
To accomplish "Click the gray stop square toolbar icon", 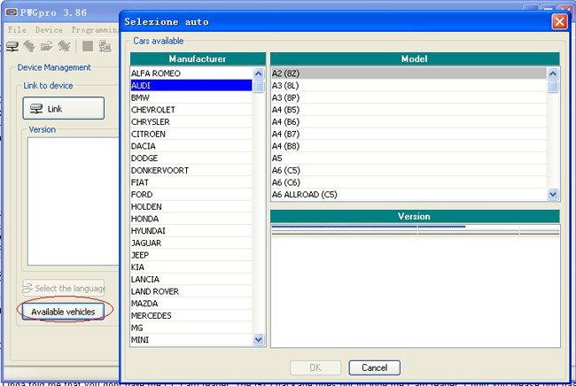I will (88, 46).
